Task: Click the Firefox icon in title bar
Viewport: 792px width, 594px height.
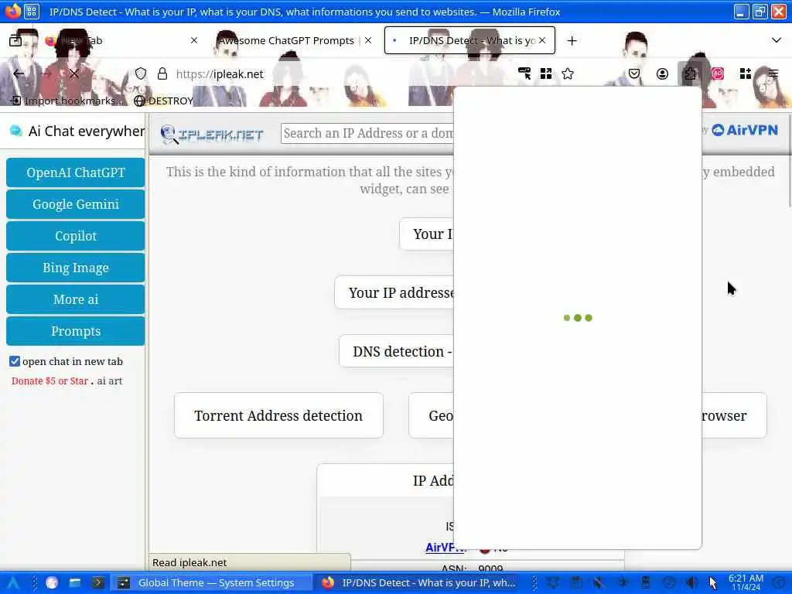Action: tap(12, 11)
